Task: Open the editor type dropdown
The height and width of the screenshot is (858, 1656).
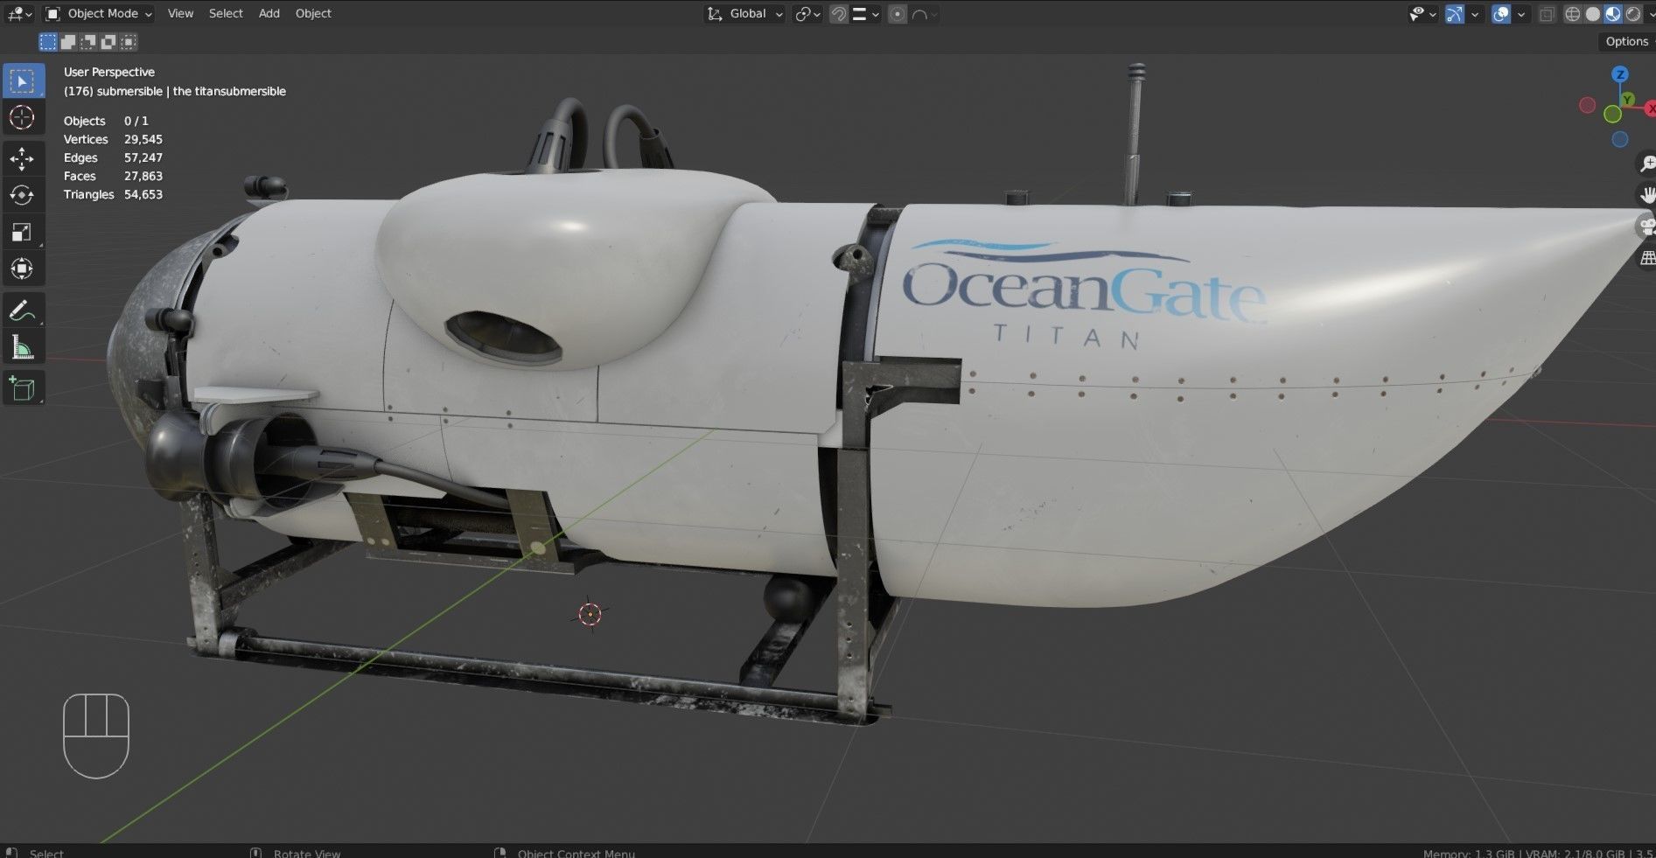Action: coord(19,14)
